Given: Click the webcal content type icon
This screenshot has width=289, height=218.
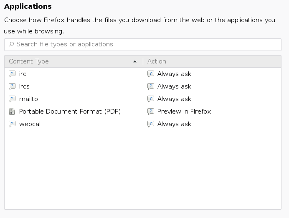Looking at the screenshot, I should click(12, 124).
